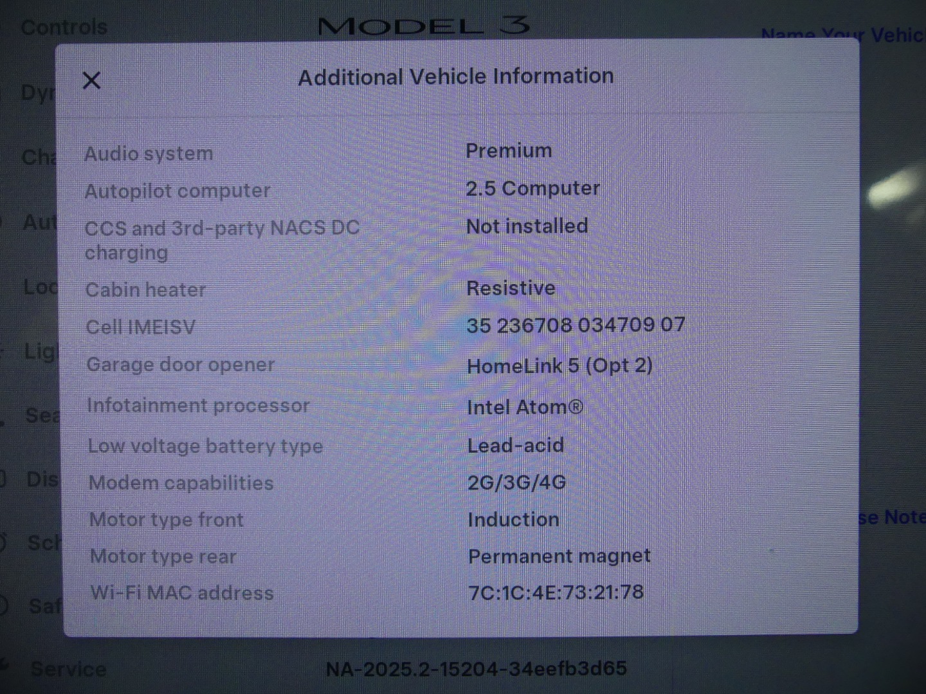926x694 pixels.
Task: Tap the Name Your Vehicle link
Action: [x=843, y=35]
